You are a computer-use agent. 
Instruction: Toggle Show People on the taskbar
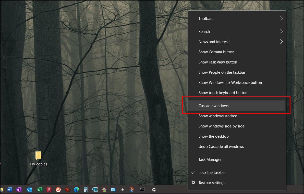click(x=237, y=72)
